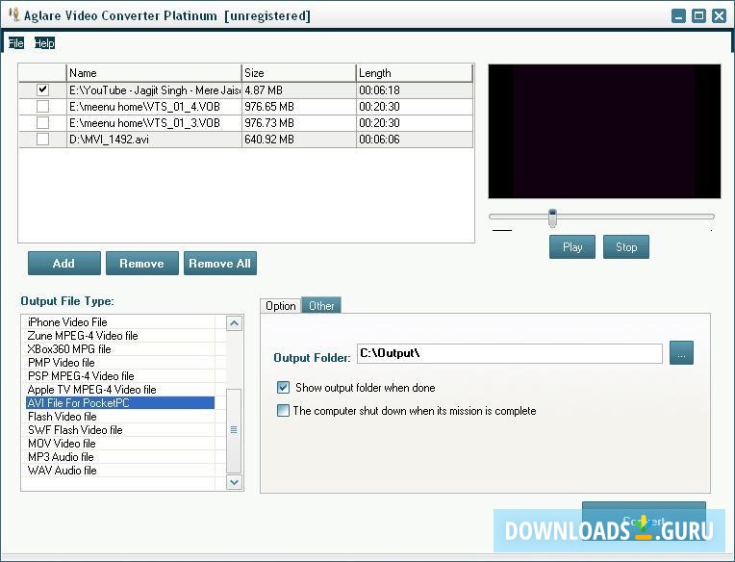
Task: Click the preview seek slider handle
Action: click(552, 217)
